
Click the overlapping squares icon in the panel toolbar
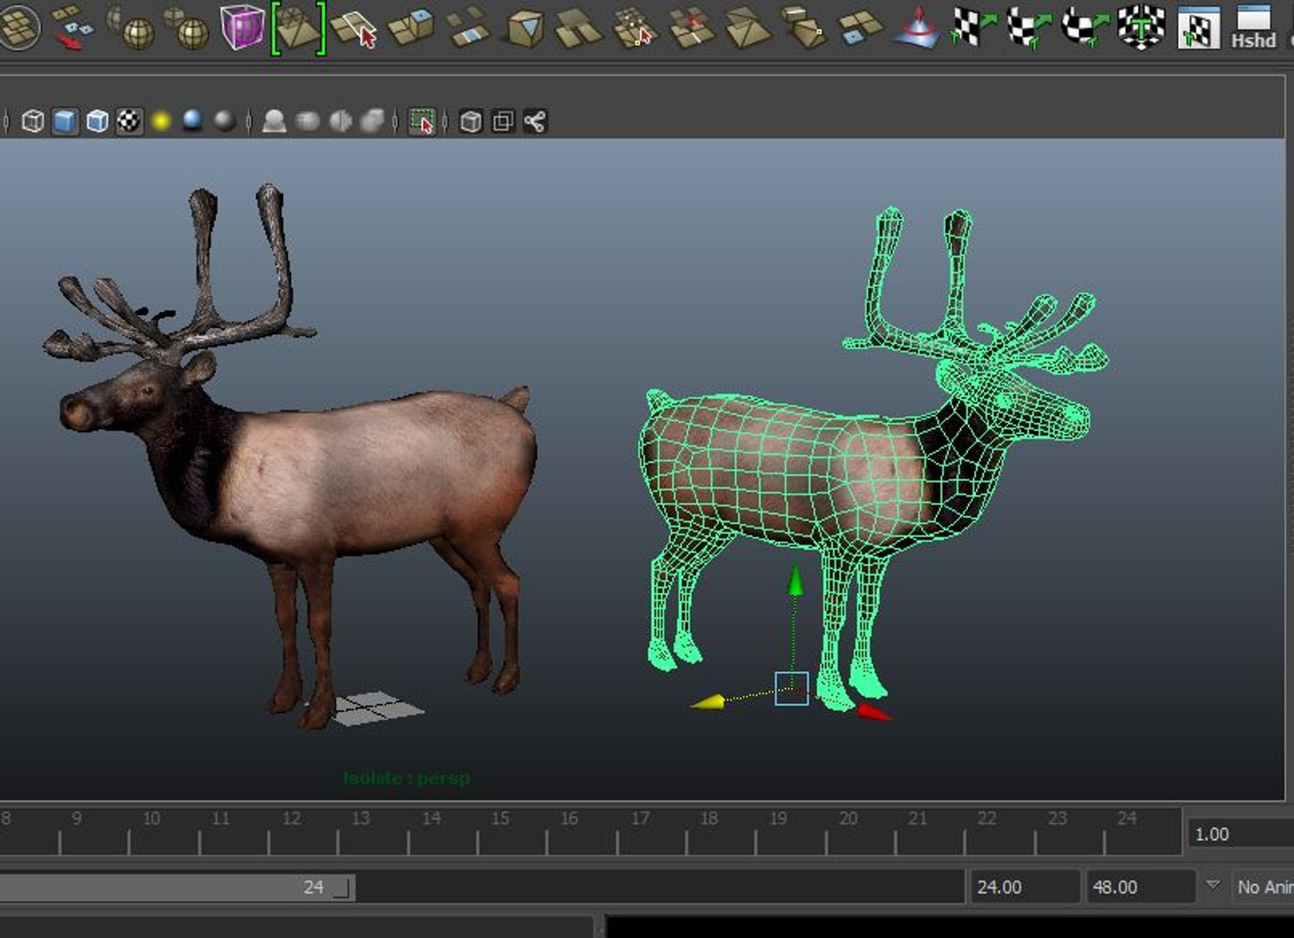502,122
